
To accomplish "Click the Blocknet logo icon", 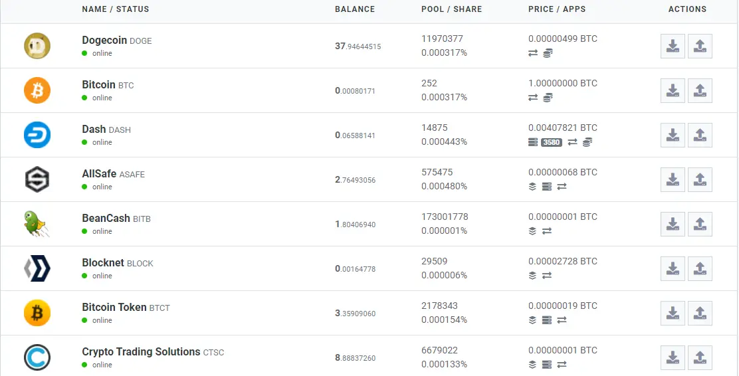I will tap(37, 268).
